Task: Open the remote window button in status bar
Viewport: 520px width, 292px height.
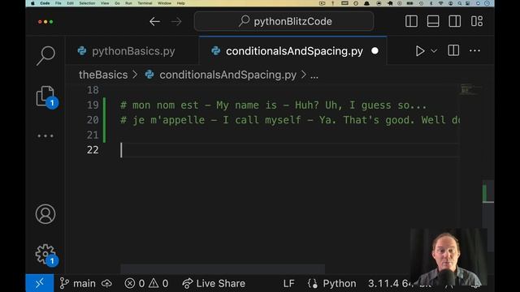Action: coord(40,283)
